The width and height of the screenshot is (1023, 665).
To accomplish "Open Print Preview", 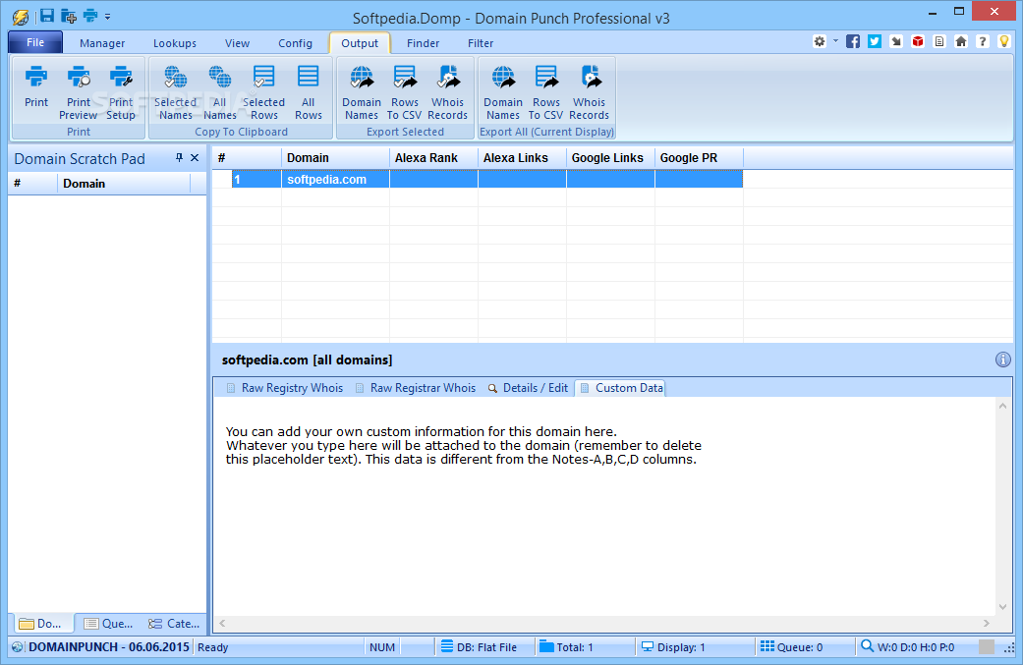I will point(79,92).
